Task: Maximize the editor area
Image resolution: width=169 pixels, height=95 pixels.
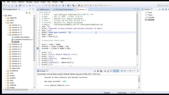Action: (x=138, y=9)
